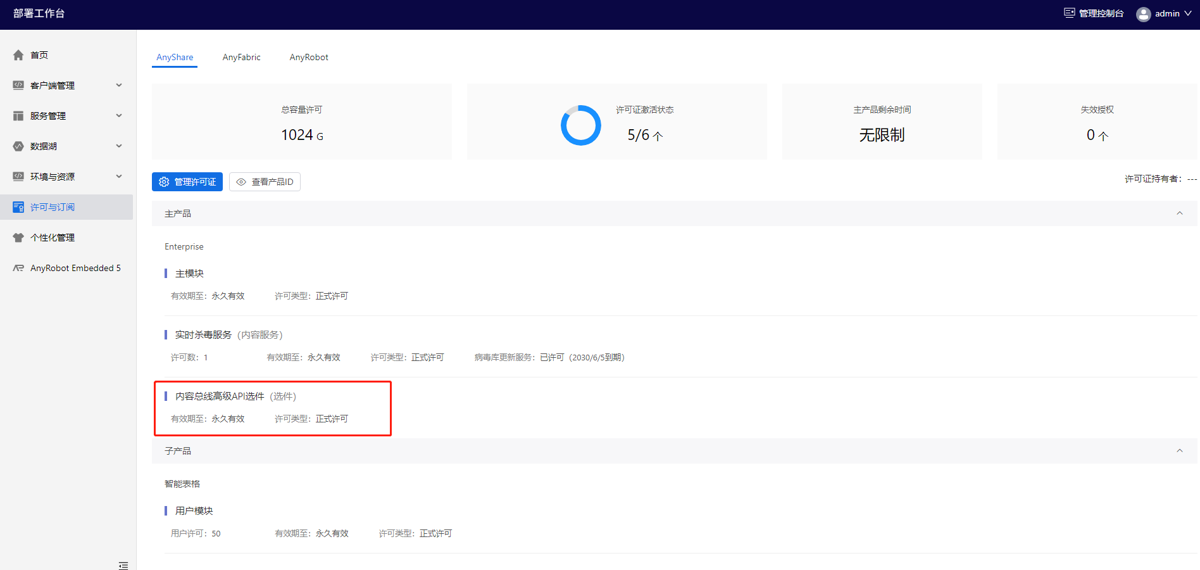1200x570 pixels.
Task: Open the 管理控制台 link
Action: (1094, 13)
